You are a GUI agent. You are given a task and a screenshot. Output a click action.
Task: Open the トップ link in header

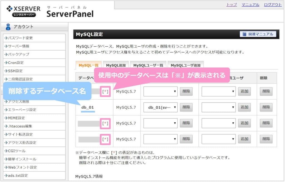point(232,5)
